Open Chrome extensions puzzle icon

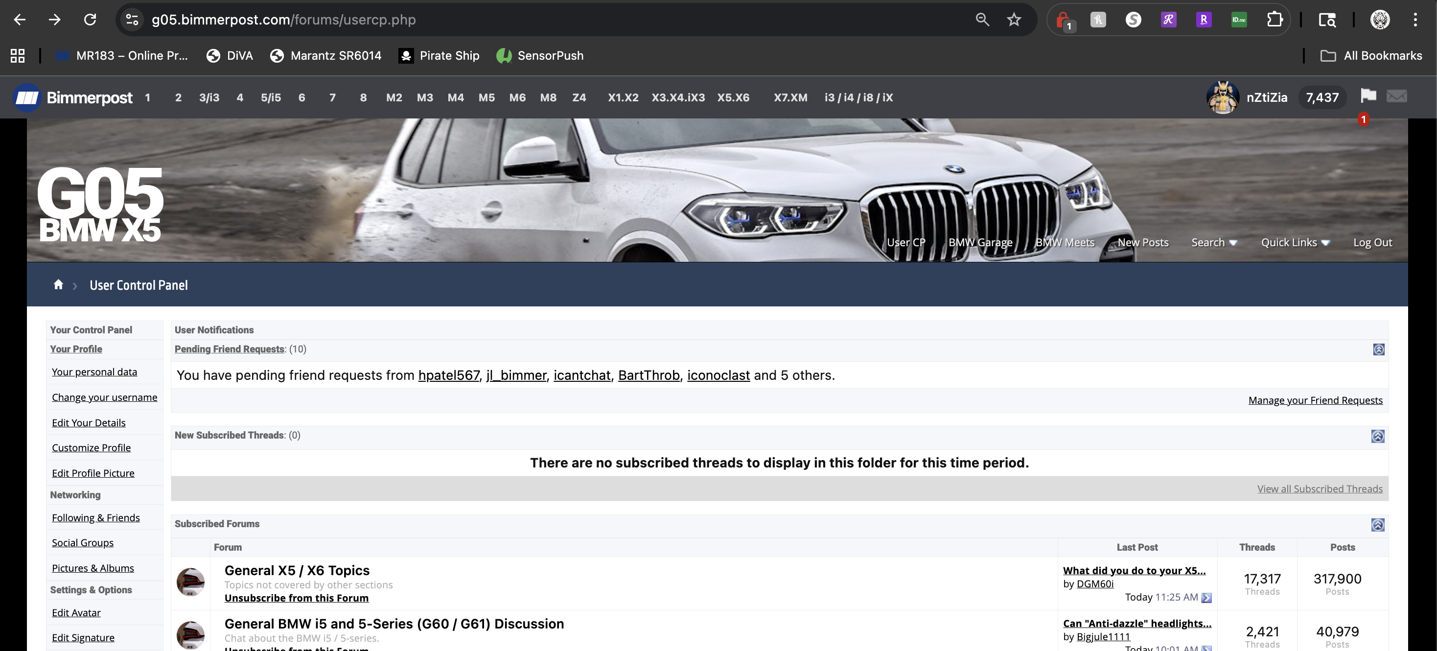1274,20
